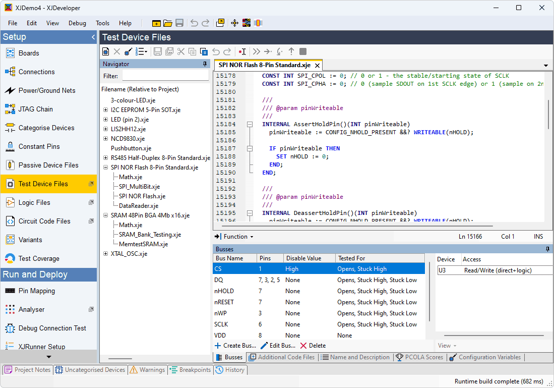Click the edit device file chip-and-pencil icon
This screenshot has height=388, width=554.
coord(128,51)
